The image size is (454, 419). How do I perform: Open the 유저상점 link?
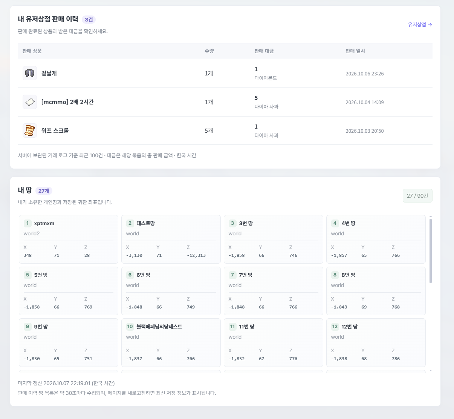tap(420, 25)
